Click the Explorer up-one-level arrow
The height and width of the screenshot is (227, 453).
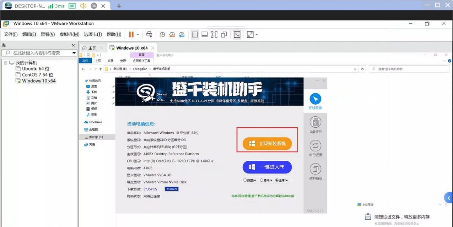101,69
